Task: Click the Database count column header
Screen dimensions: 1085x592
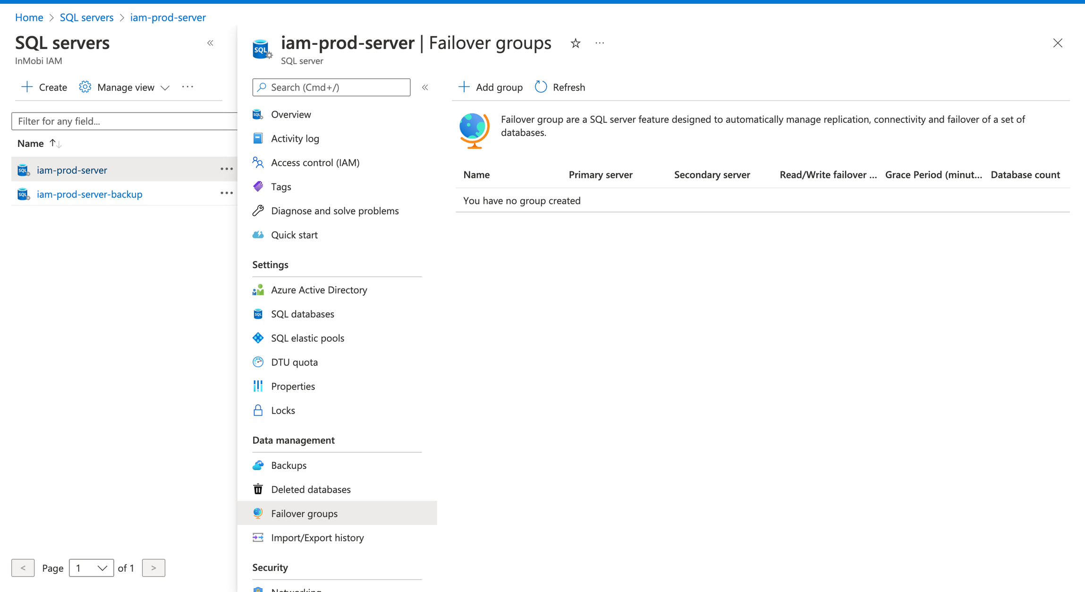Action: (1026, 175)
